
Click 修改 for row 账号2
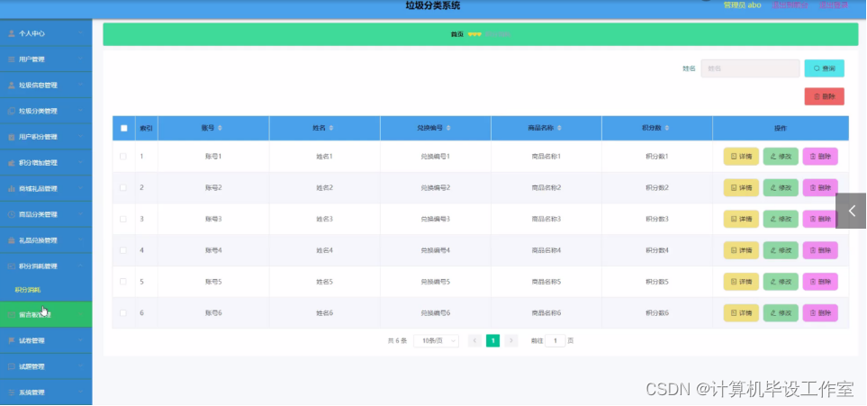click(x=781, y=188)
